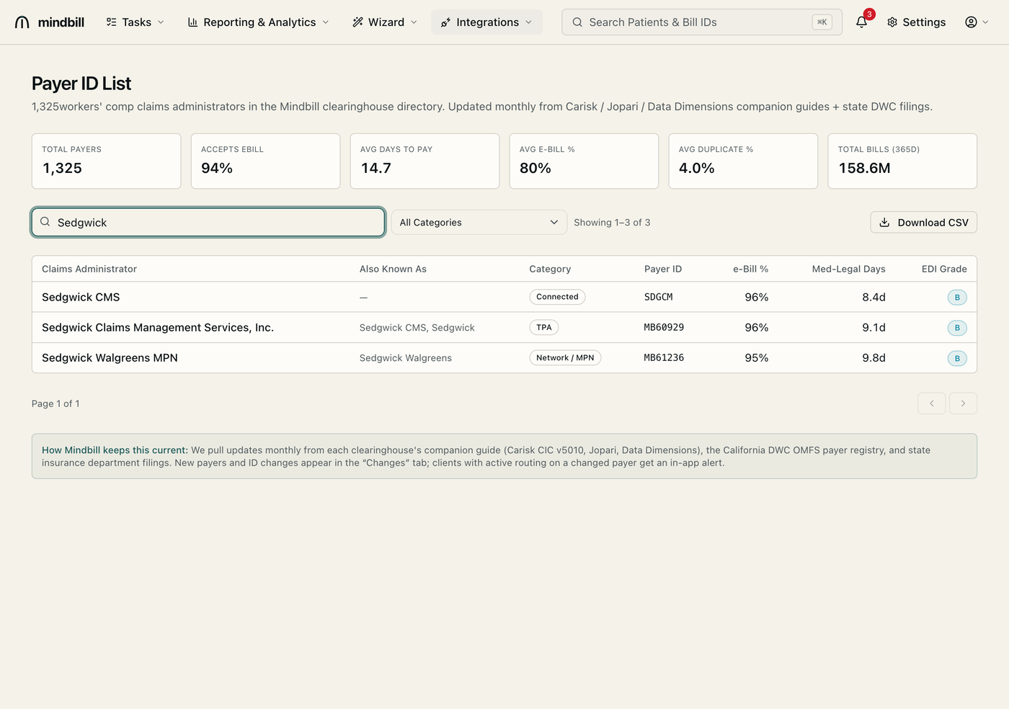Click the B grade for Sedgwick Walgreens MPN
The width and height of the screenshot is (1009, 709).
[957, 358]
